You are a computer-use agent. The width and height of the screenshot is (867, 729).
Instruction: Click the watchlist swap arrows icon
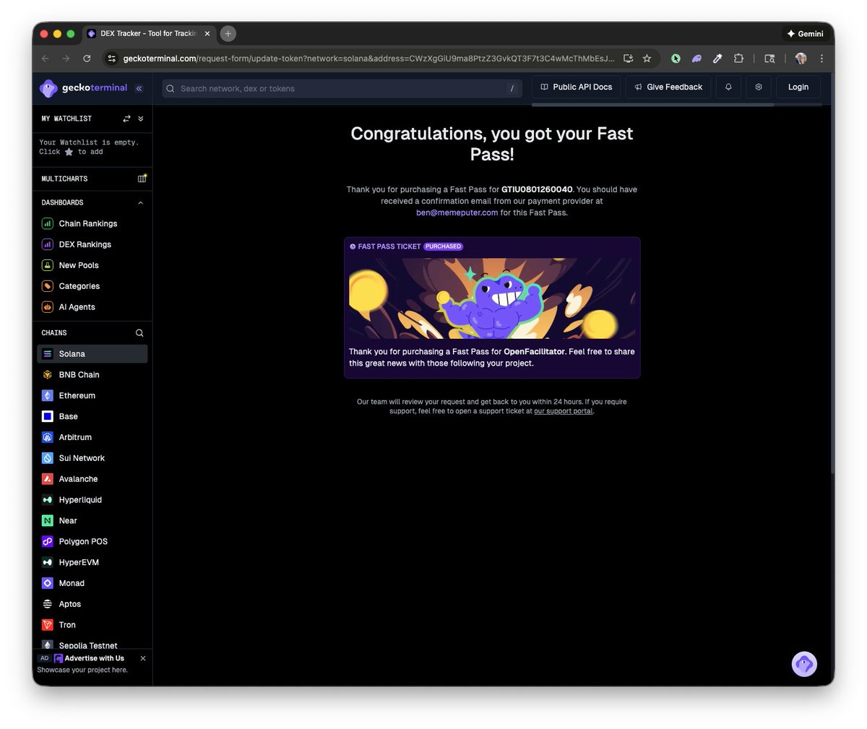tap(126, 118)
